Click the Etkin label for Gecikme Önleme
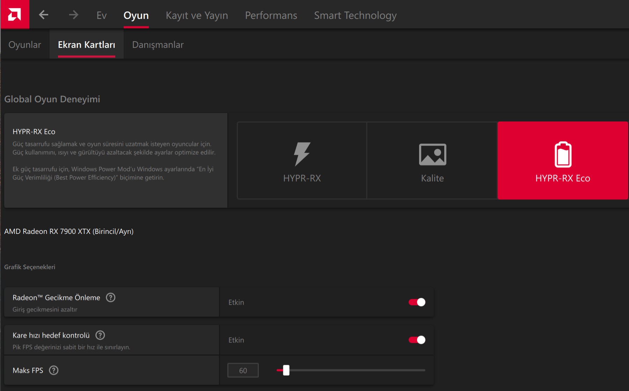Viewport: 629px width, 391px height. pyautogui.click(x=236, y=302)
